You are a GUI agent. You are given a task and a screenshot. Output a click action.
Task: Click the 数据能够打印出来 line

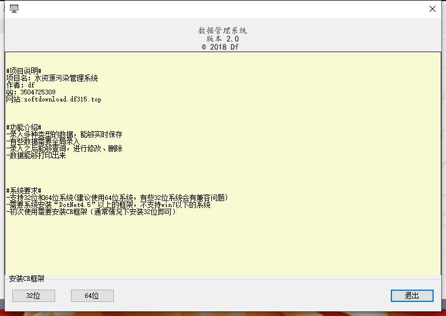(36, 155)
